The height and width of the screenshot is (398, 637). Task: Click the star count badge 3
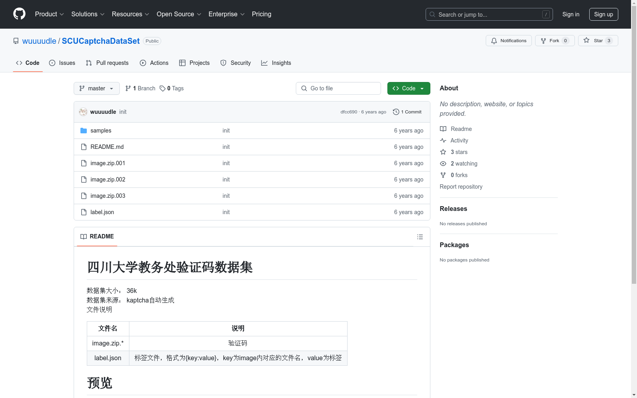click(x=609, y=41)
